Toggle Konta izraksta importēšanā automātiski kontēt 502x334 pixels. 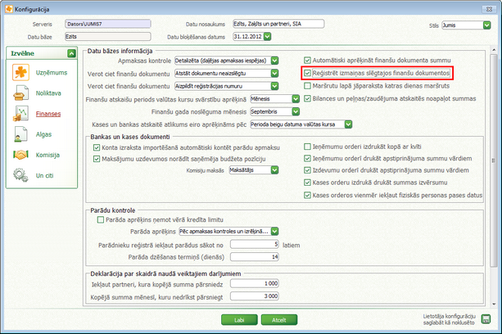[x=97, y=147]
